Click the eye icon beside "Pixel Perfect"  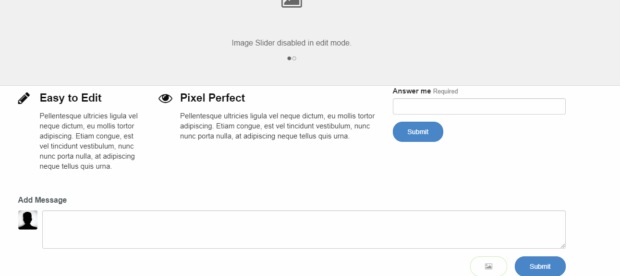coord(165,97)
